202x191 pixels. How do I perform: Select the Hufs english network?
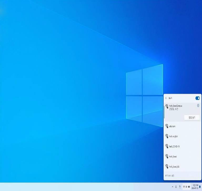pyautogui.click(x=173, y=136)
